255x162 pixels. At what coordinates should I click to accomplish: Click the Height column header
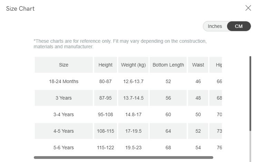coord(106,65)
